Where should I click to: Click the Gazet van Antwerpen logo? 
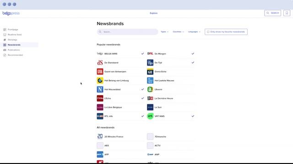pyautogui.click(x=100, y=72)
